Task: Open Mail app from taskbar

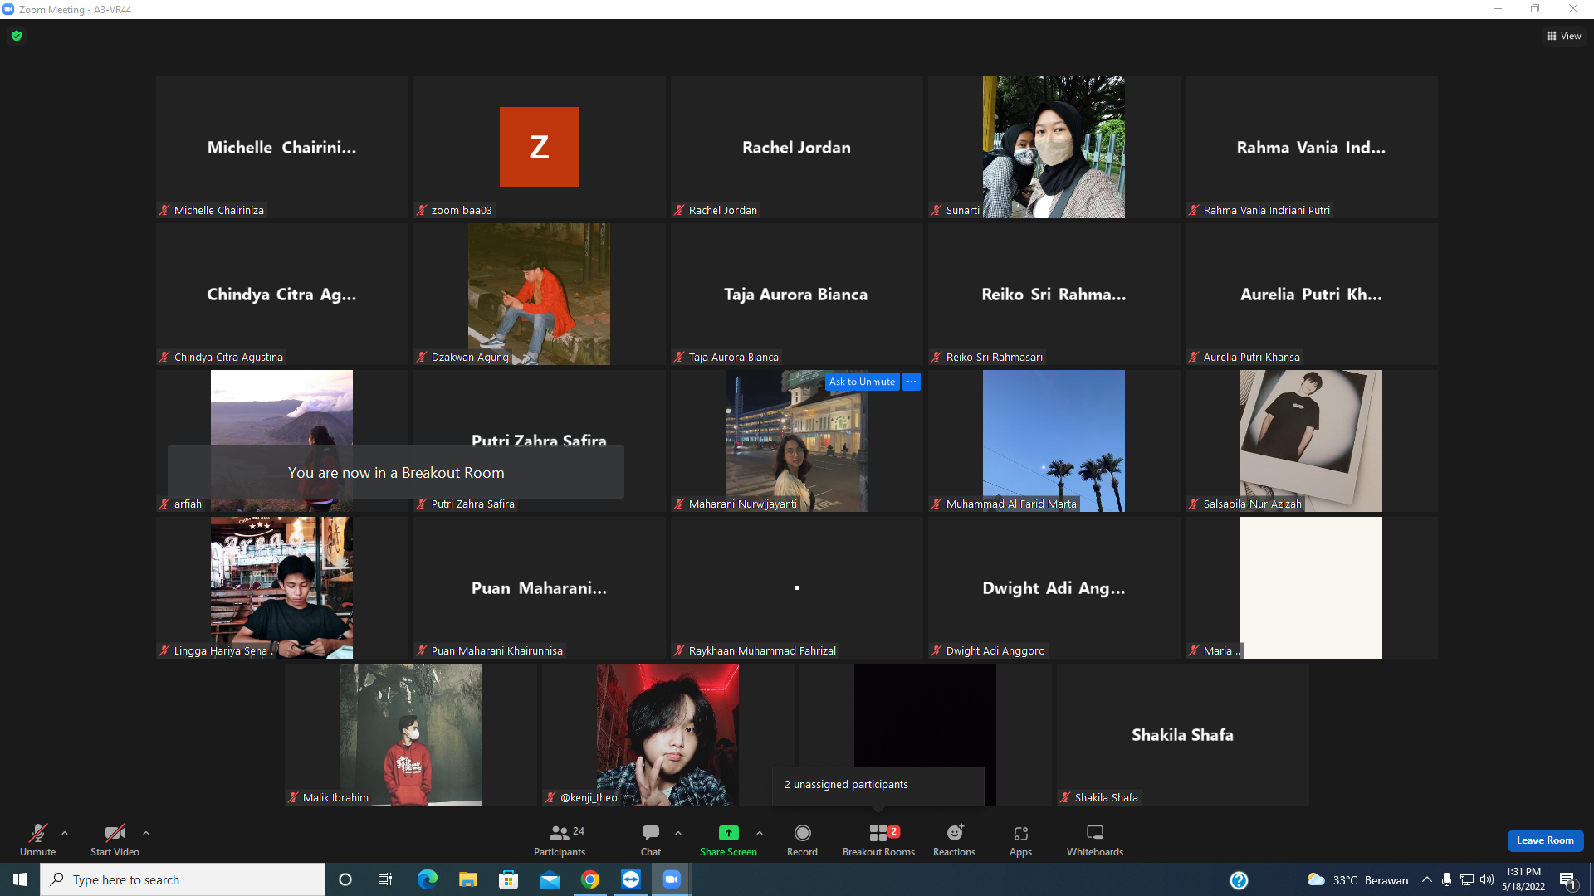Action: 550,879
